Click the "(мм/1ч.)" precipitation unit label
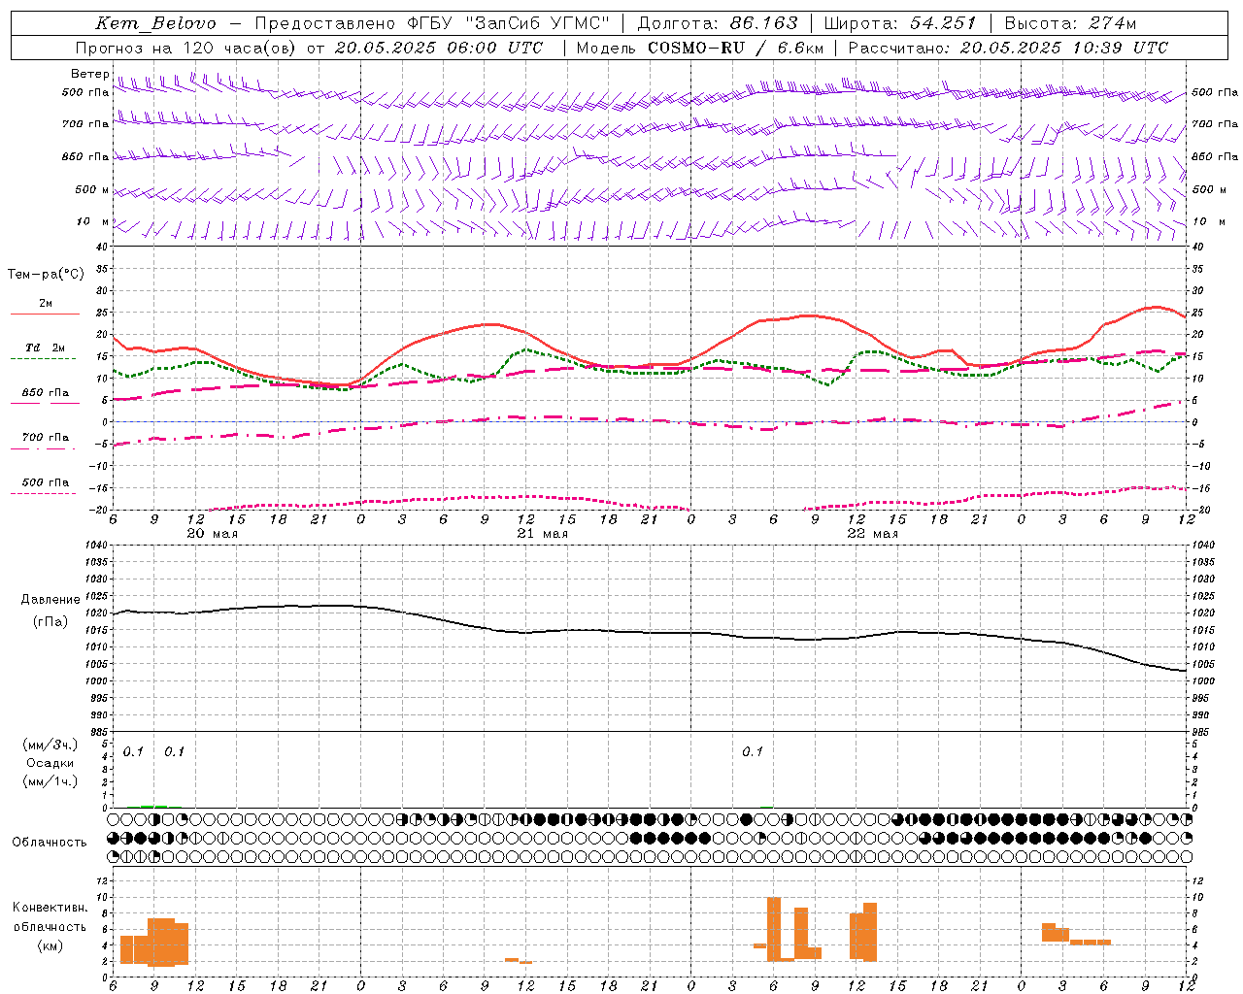Image resolution: width=1243 pixels, height=994 pixels. coord(50,781)
